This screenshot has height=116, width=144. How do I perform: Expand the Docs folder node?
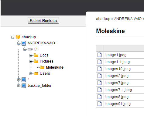[31, 55]
